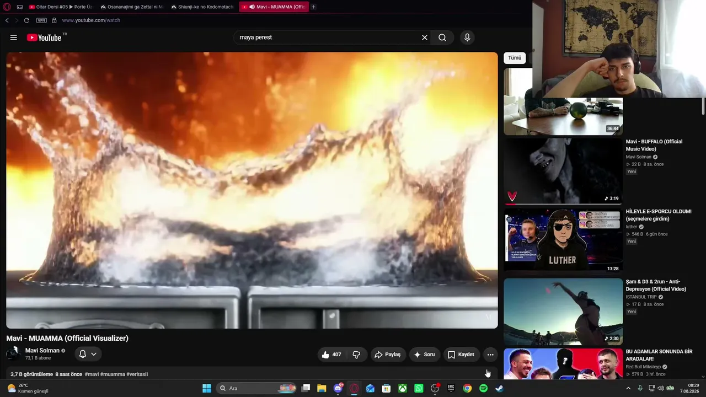706x397 pixels.
Task: Open the #mavi hashtag link
Action: (x=92, y=374)
